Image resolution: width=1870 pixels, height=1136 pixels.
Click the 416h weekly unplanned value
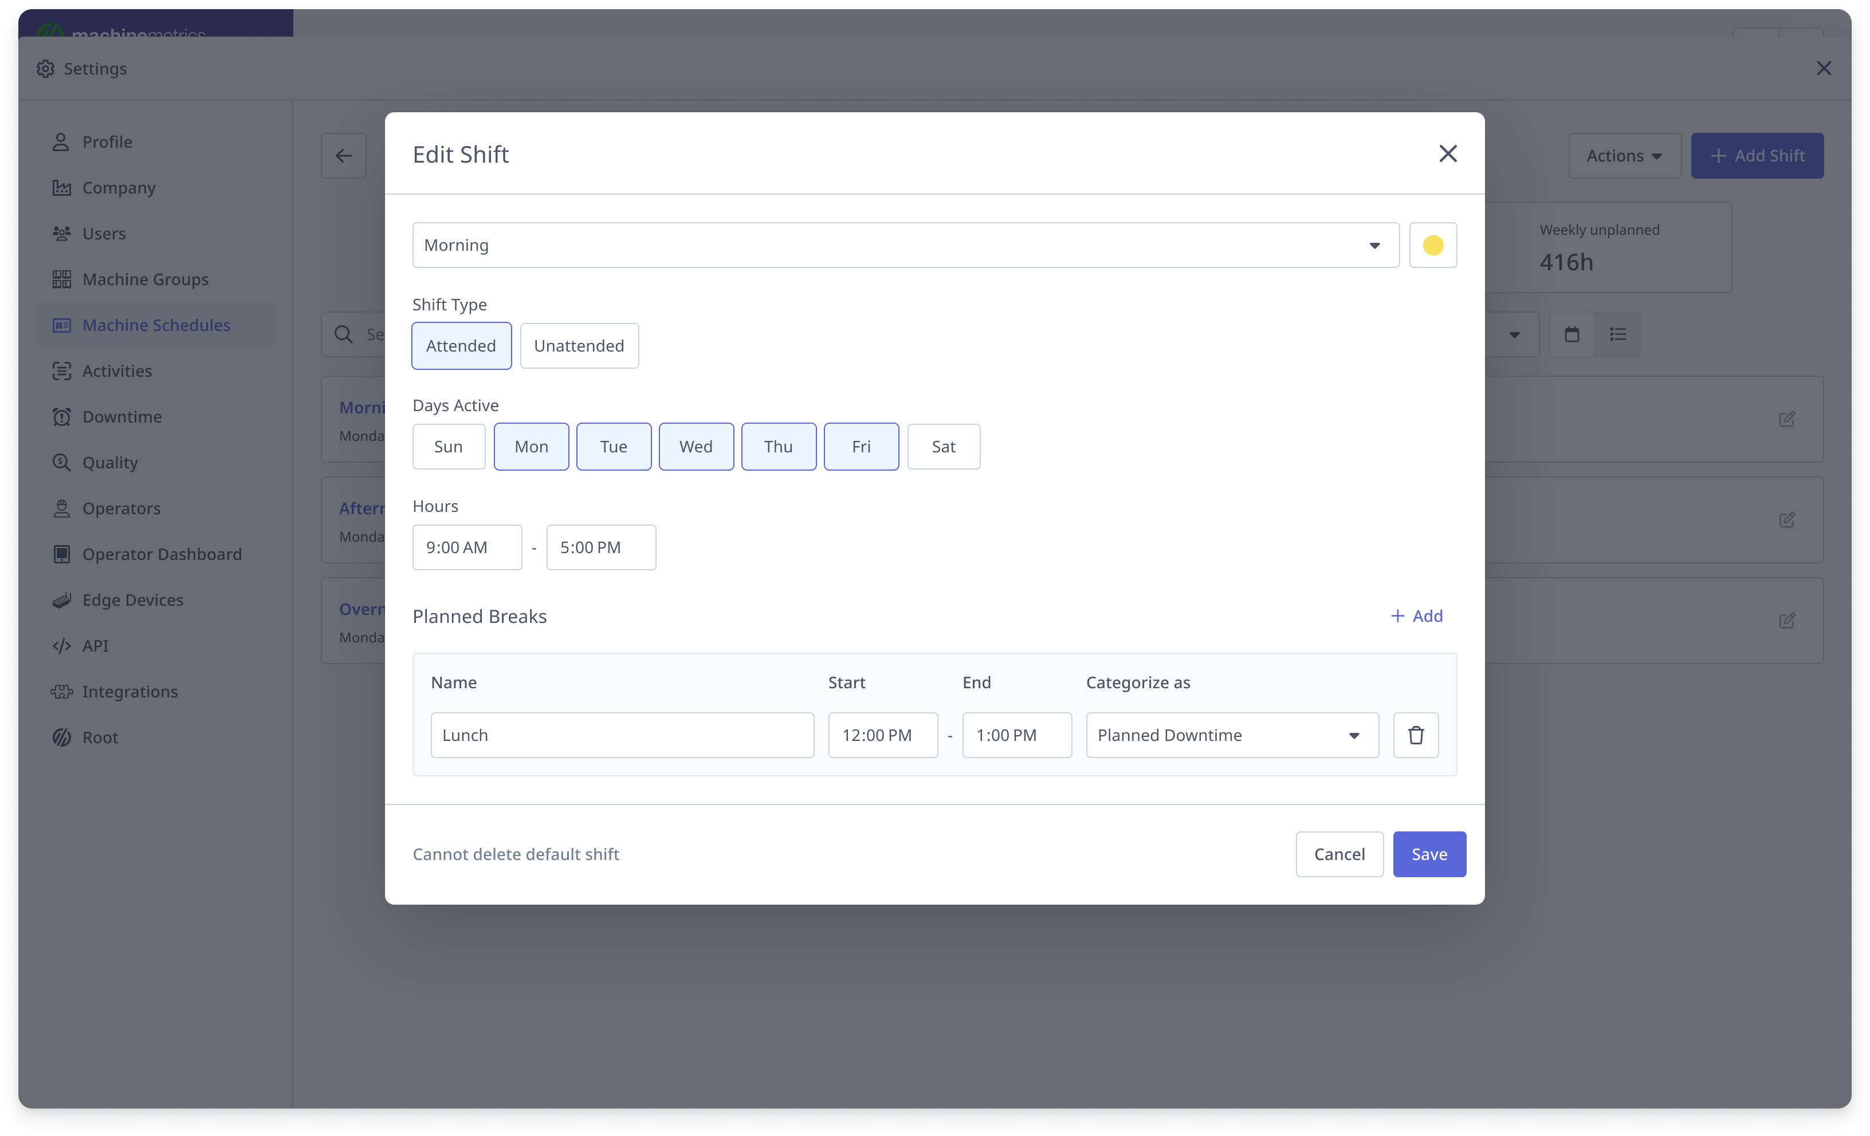pos(1566,262)
